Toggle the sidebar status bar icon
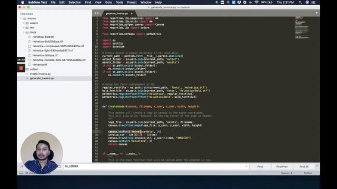Screen dimensions: 337x189 [x=21, y=173]
